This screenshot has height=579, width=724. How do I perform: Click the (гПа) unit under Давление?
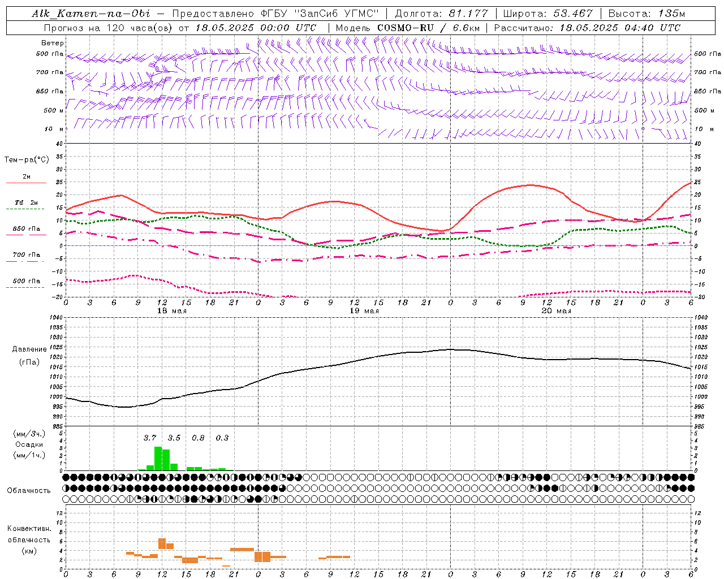coord(29,362)
